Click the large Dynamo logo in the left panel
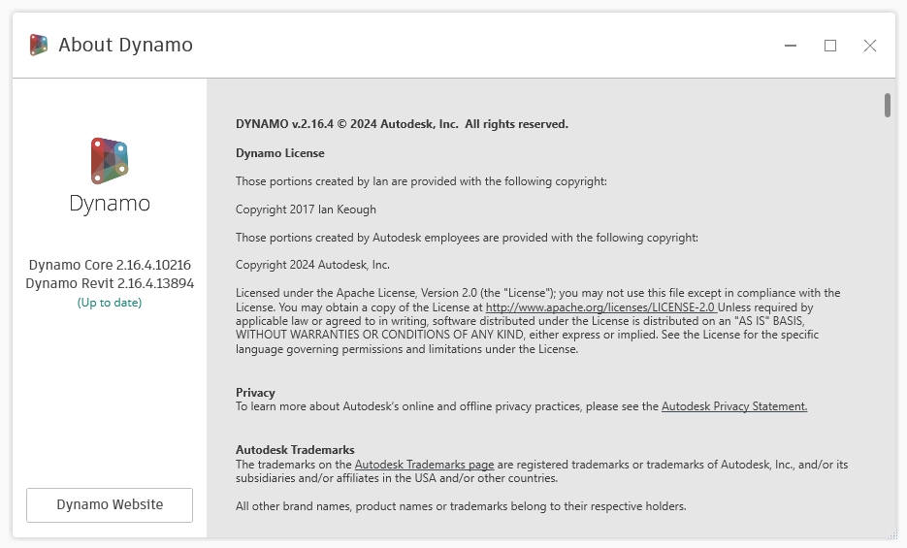 (x=110, y=160)
